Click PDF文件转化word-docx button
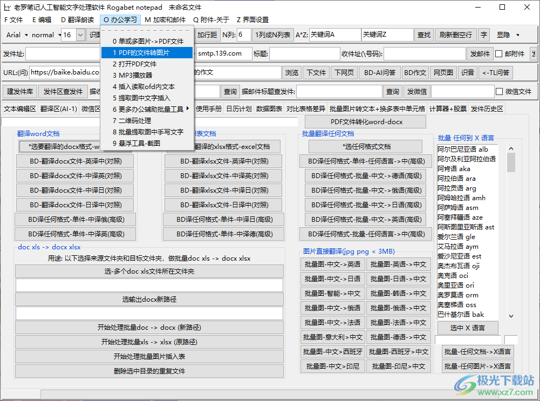 click(x=366, y=122)
